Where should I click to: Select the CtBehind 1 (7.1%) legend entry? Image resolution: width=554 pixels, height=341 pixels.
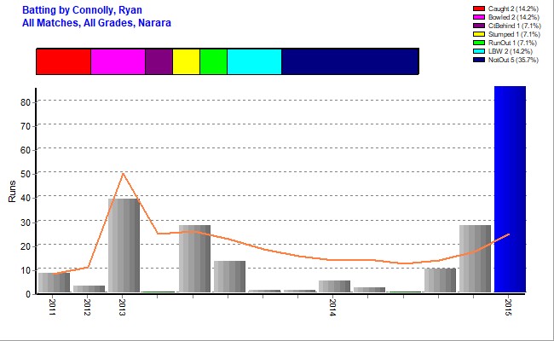(x=507, y=26)
